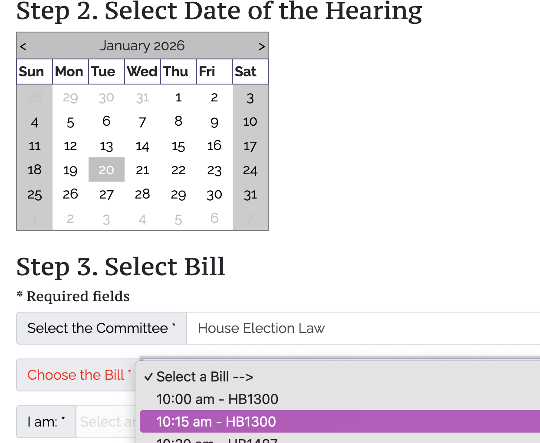The width and height of the screenshot is (540, 443).
Task: Go to previous month in calendar
Action: click(23, 46)
